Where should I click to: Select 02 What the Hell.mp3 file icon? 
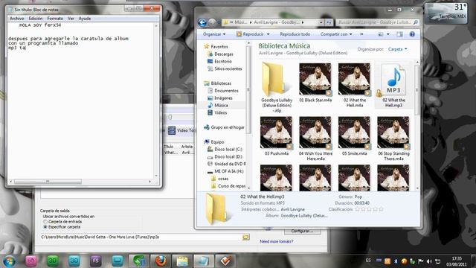(393, 80)
